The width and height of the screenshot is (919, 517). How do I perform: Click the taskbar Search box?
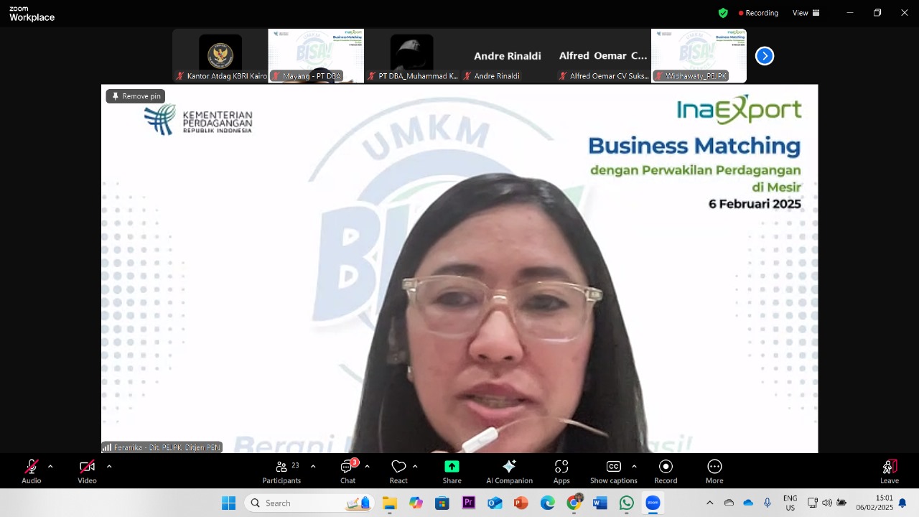tap(309, 503)
